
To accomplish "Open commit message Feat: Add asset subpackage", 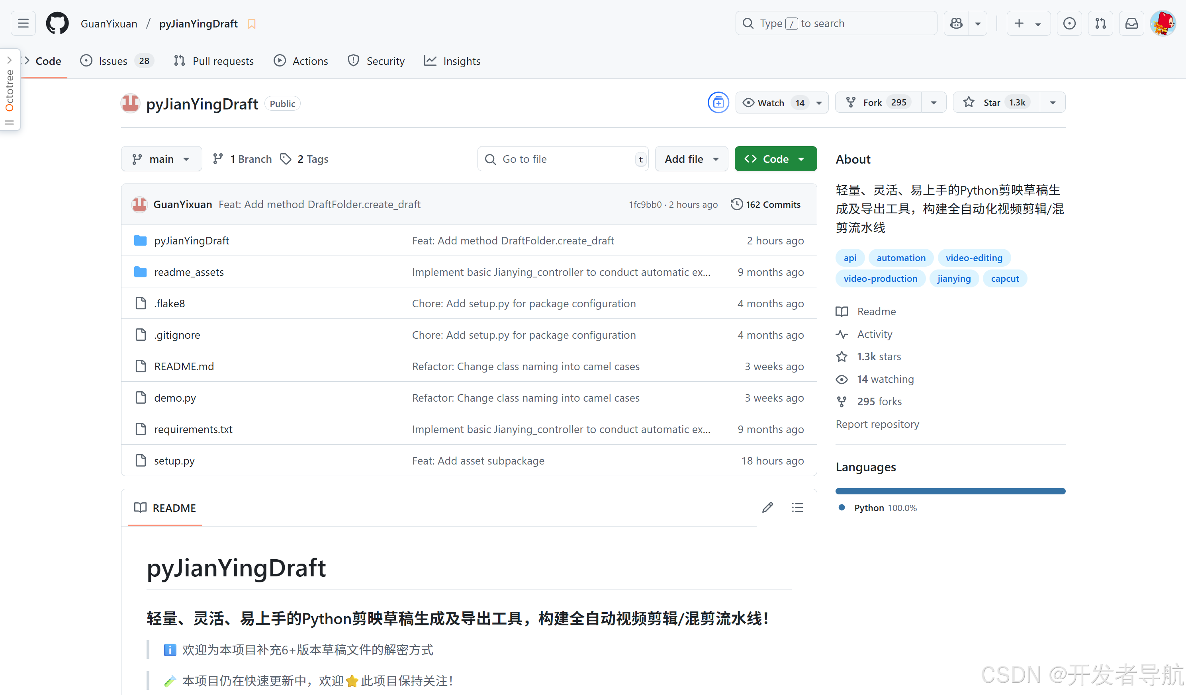I will click(478, 461).
